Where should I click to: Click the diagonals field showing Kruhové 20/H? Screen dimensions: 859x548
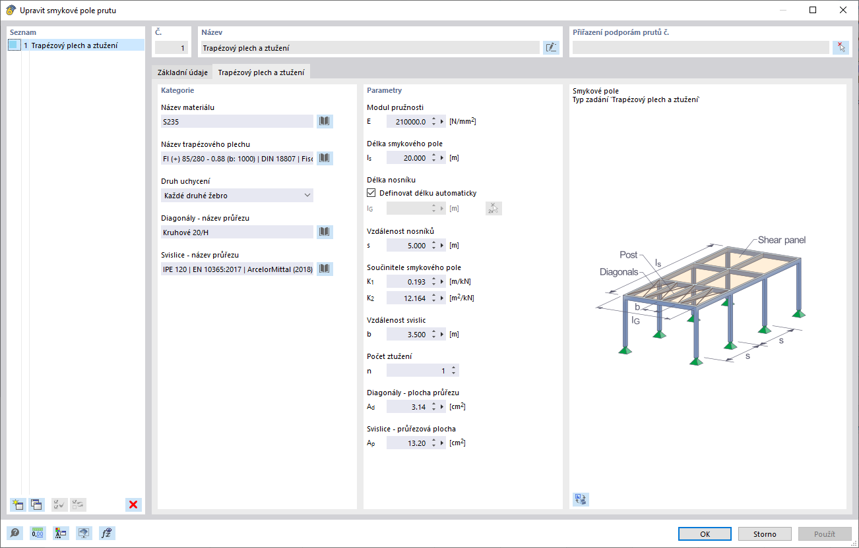[x=237, y=232]
